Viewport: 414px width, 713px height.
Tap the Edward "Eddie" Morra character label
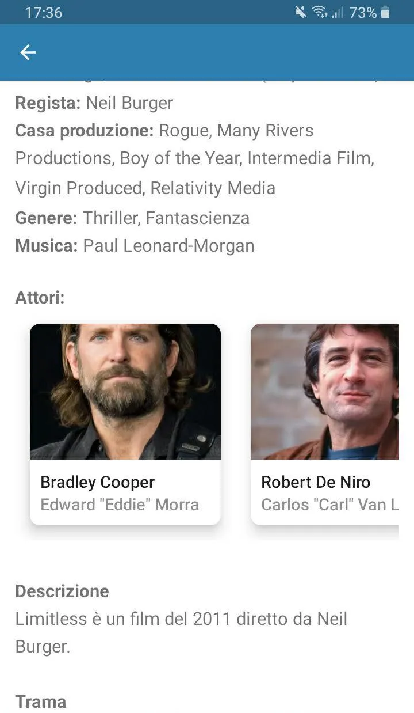pyautogui.click(x=120, y=505)
